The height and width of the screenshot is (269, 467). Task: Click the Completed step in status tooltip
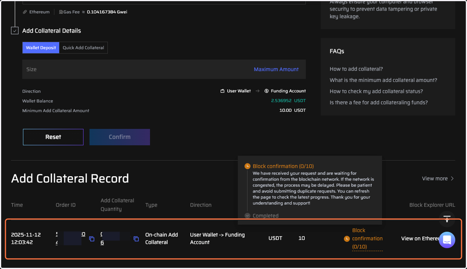(265, 216)
